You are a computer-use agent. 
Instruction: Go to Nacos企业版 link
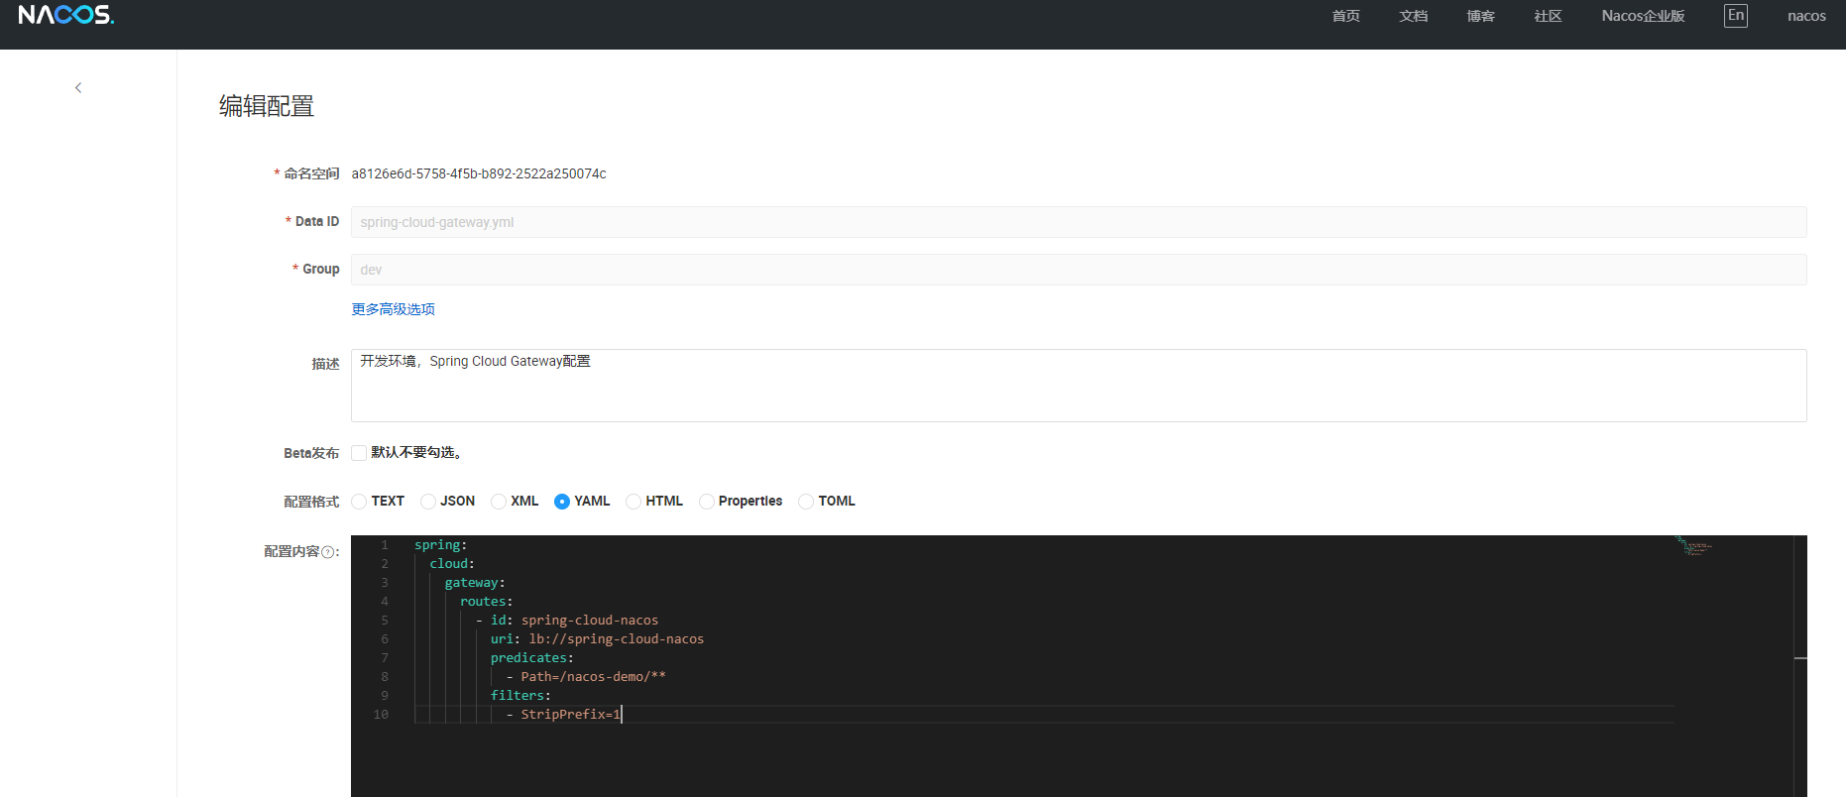point(1643,16)
